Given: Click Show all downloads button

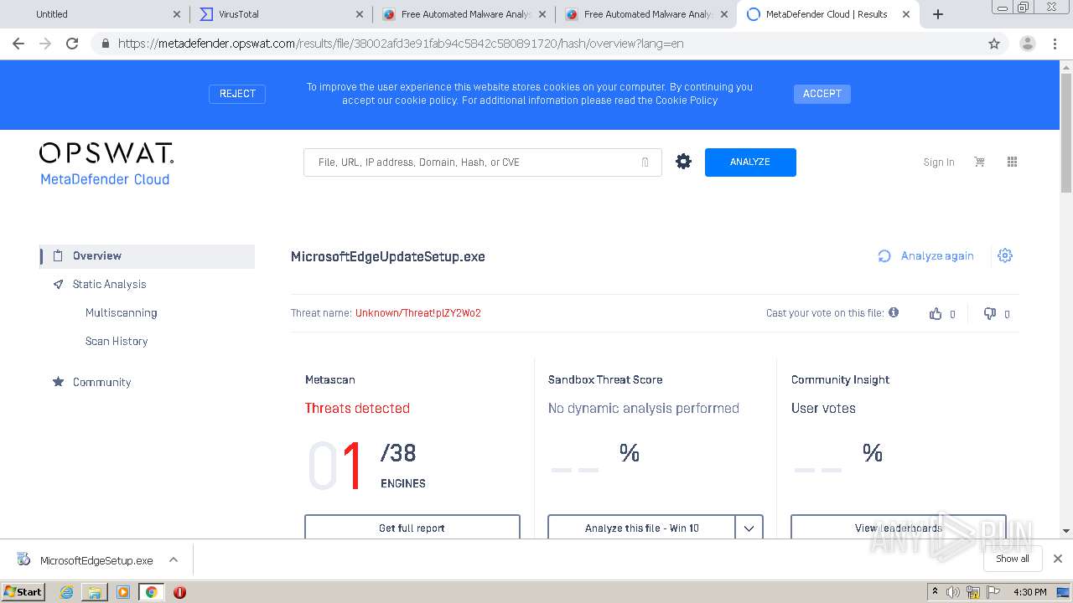Looking at the screenshot, I should coord(1013,559).
